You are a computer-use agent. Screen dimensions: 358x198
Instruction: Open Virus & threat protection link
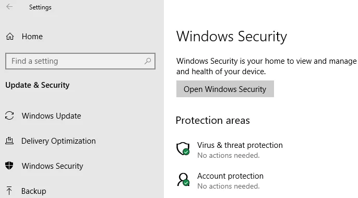pyautogui.click(x=240, y=145)
